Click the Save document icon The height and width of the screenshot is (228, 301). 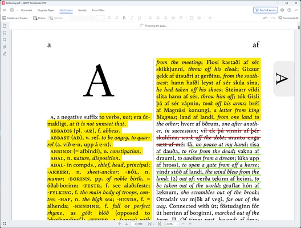pos(12,10)
